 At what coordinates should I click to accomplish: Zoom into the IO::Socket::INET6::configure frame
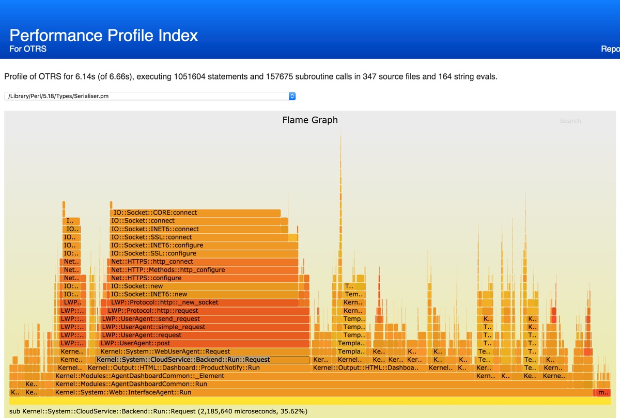204,246
